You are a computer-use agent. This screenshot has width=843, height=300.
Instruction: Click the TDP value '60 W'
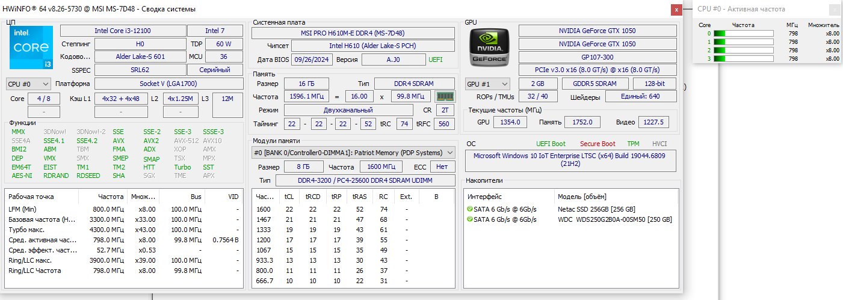[x=224, y=44]
